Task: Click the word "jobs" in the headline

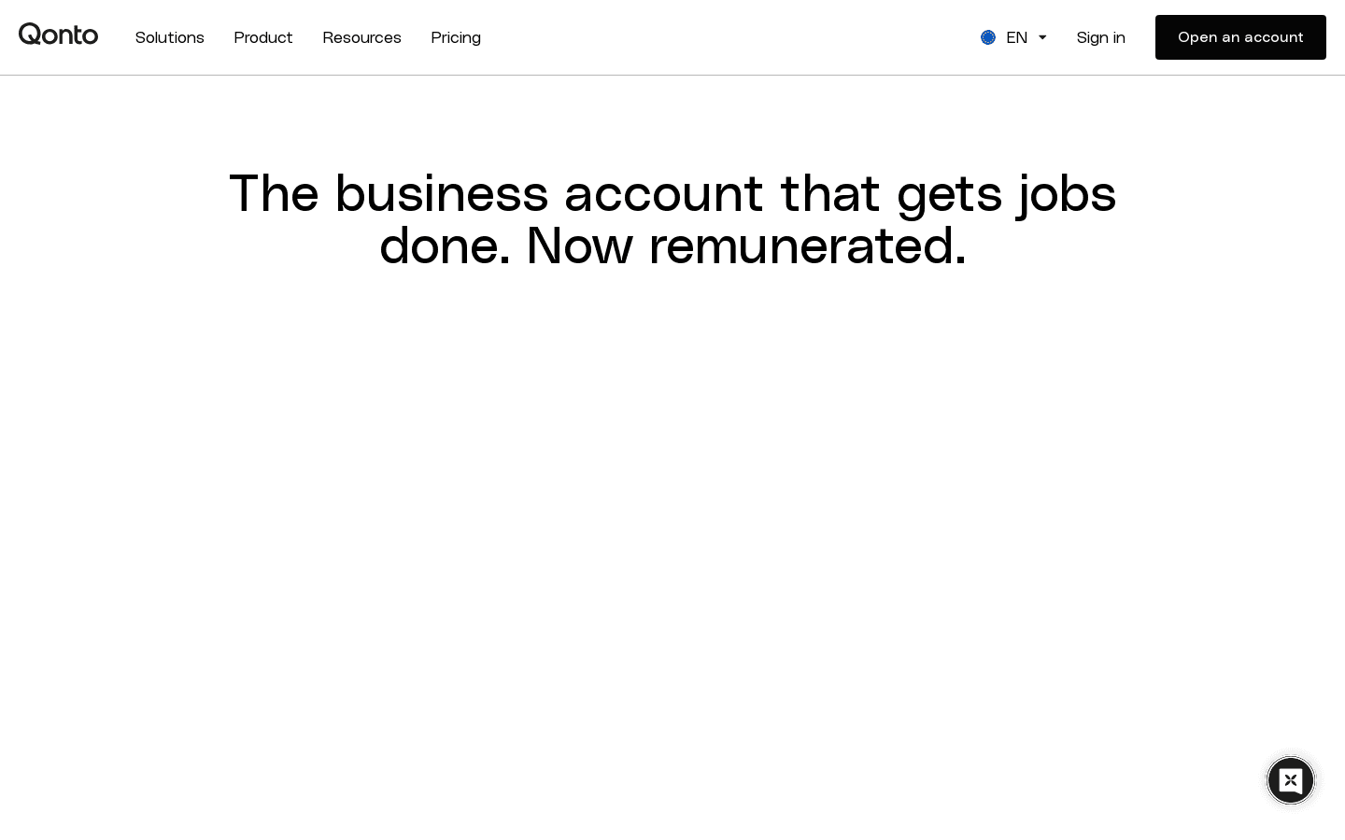Action: click(x=1067, y=194)
